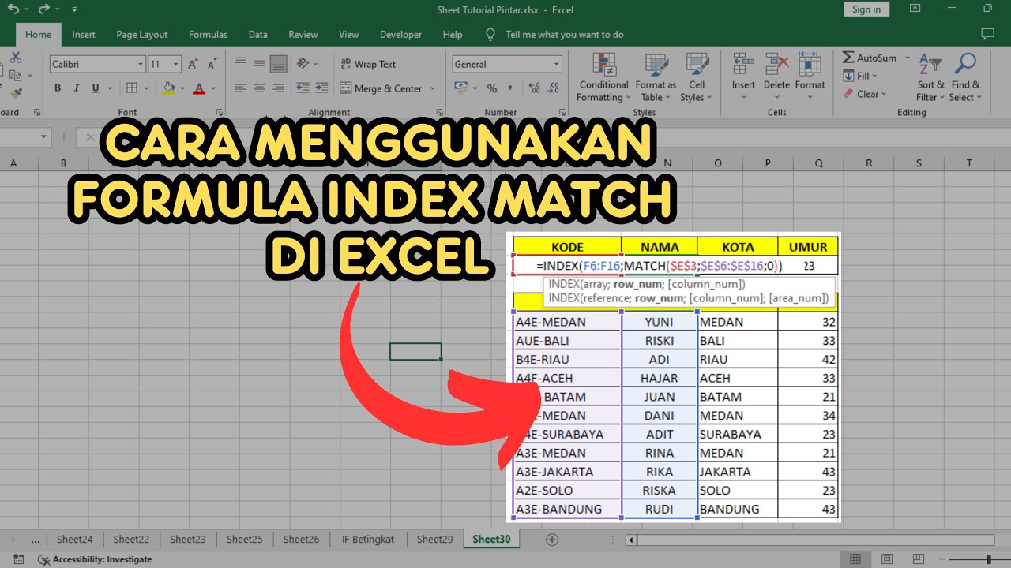The width and height of the screenshot is (1011, 568).
Task: Click the Format Painter brush icon
Action: [x=16, y=92]
